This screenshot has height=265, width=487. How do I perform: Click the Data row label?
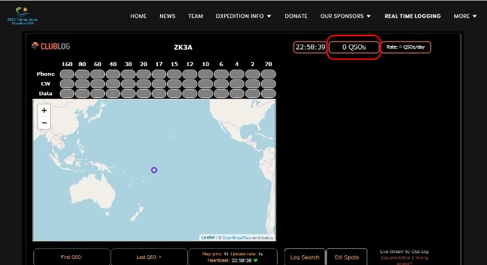pyautogui.click(x=45, y=93)
